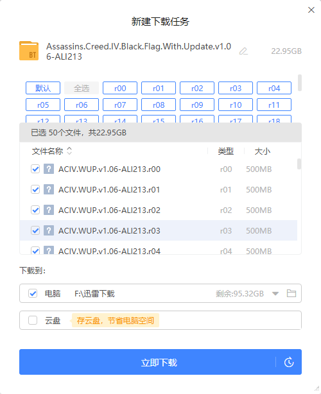This screenshot has height=394, width=321.
Task: Toggle the 电脑 download location checkbox
Action: pos(33,293)
